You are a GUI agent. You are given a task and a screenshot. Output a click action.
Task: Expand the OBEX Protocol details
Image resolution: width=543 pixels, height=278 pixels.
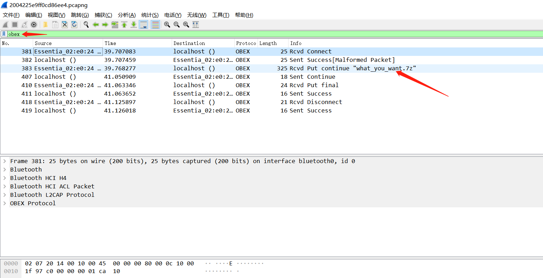[5, 203]
